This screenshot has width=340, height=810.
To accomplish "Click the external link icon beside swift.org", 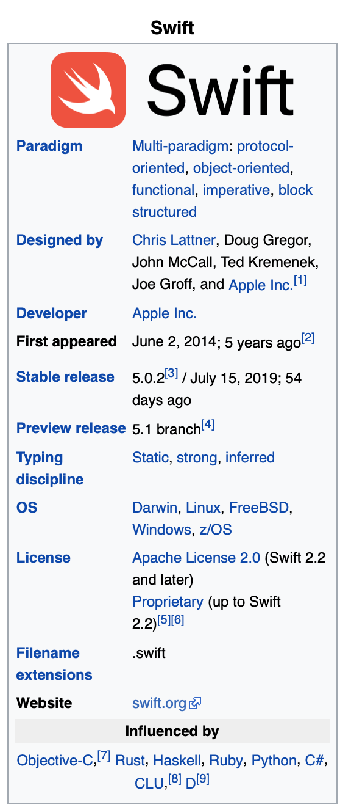I will click(x=195, y=704).
